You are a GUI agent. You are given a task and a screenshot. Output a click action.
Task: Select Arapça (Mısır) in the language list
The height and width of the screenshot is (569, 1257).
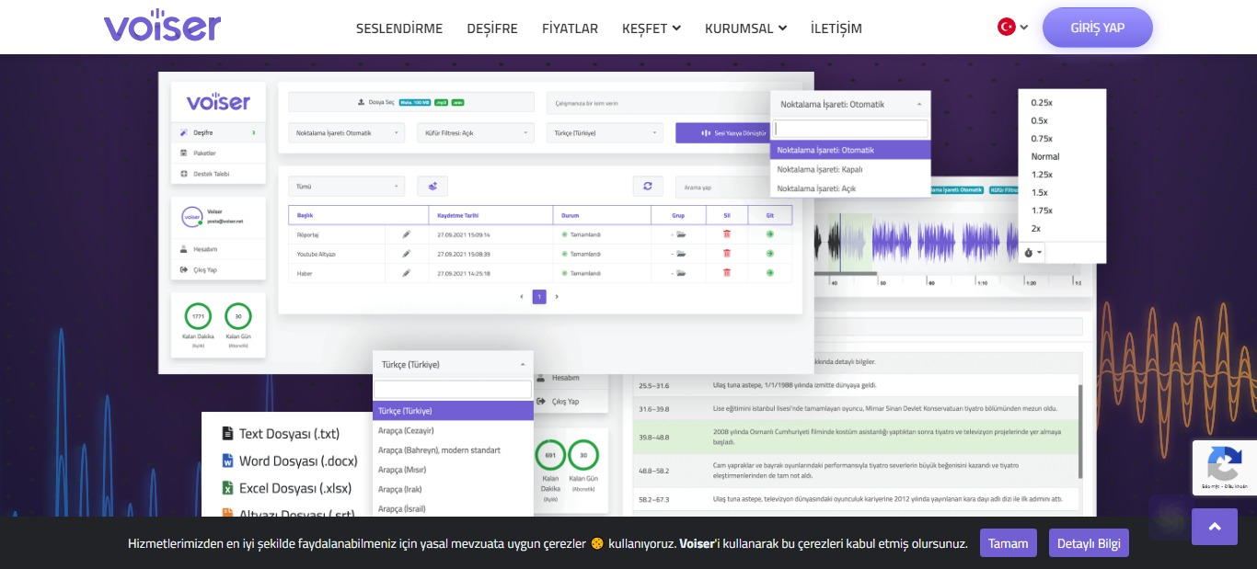tap(453, 470)
